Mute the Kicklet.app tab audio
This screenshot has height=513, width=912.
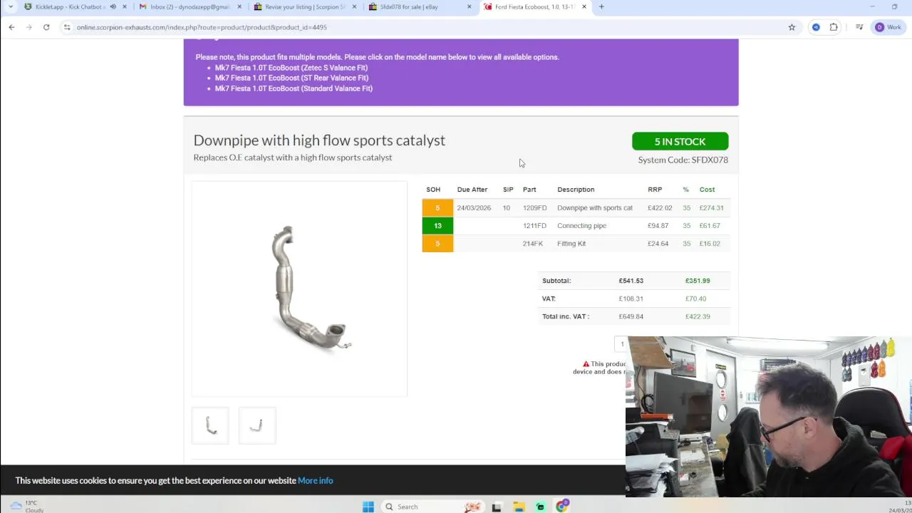(x=113, y=6)
